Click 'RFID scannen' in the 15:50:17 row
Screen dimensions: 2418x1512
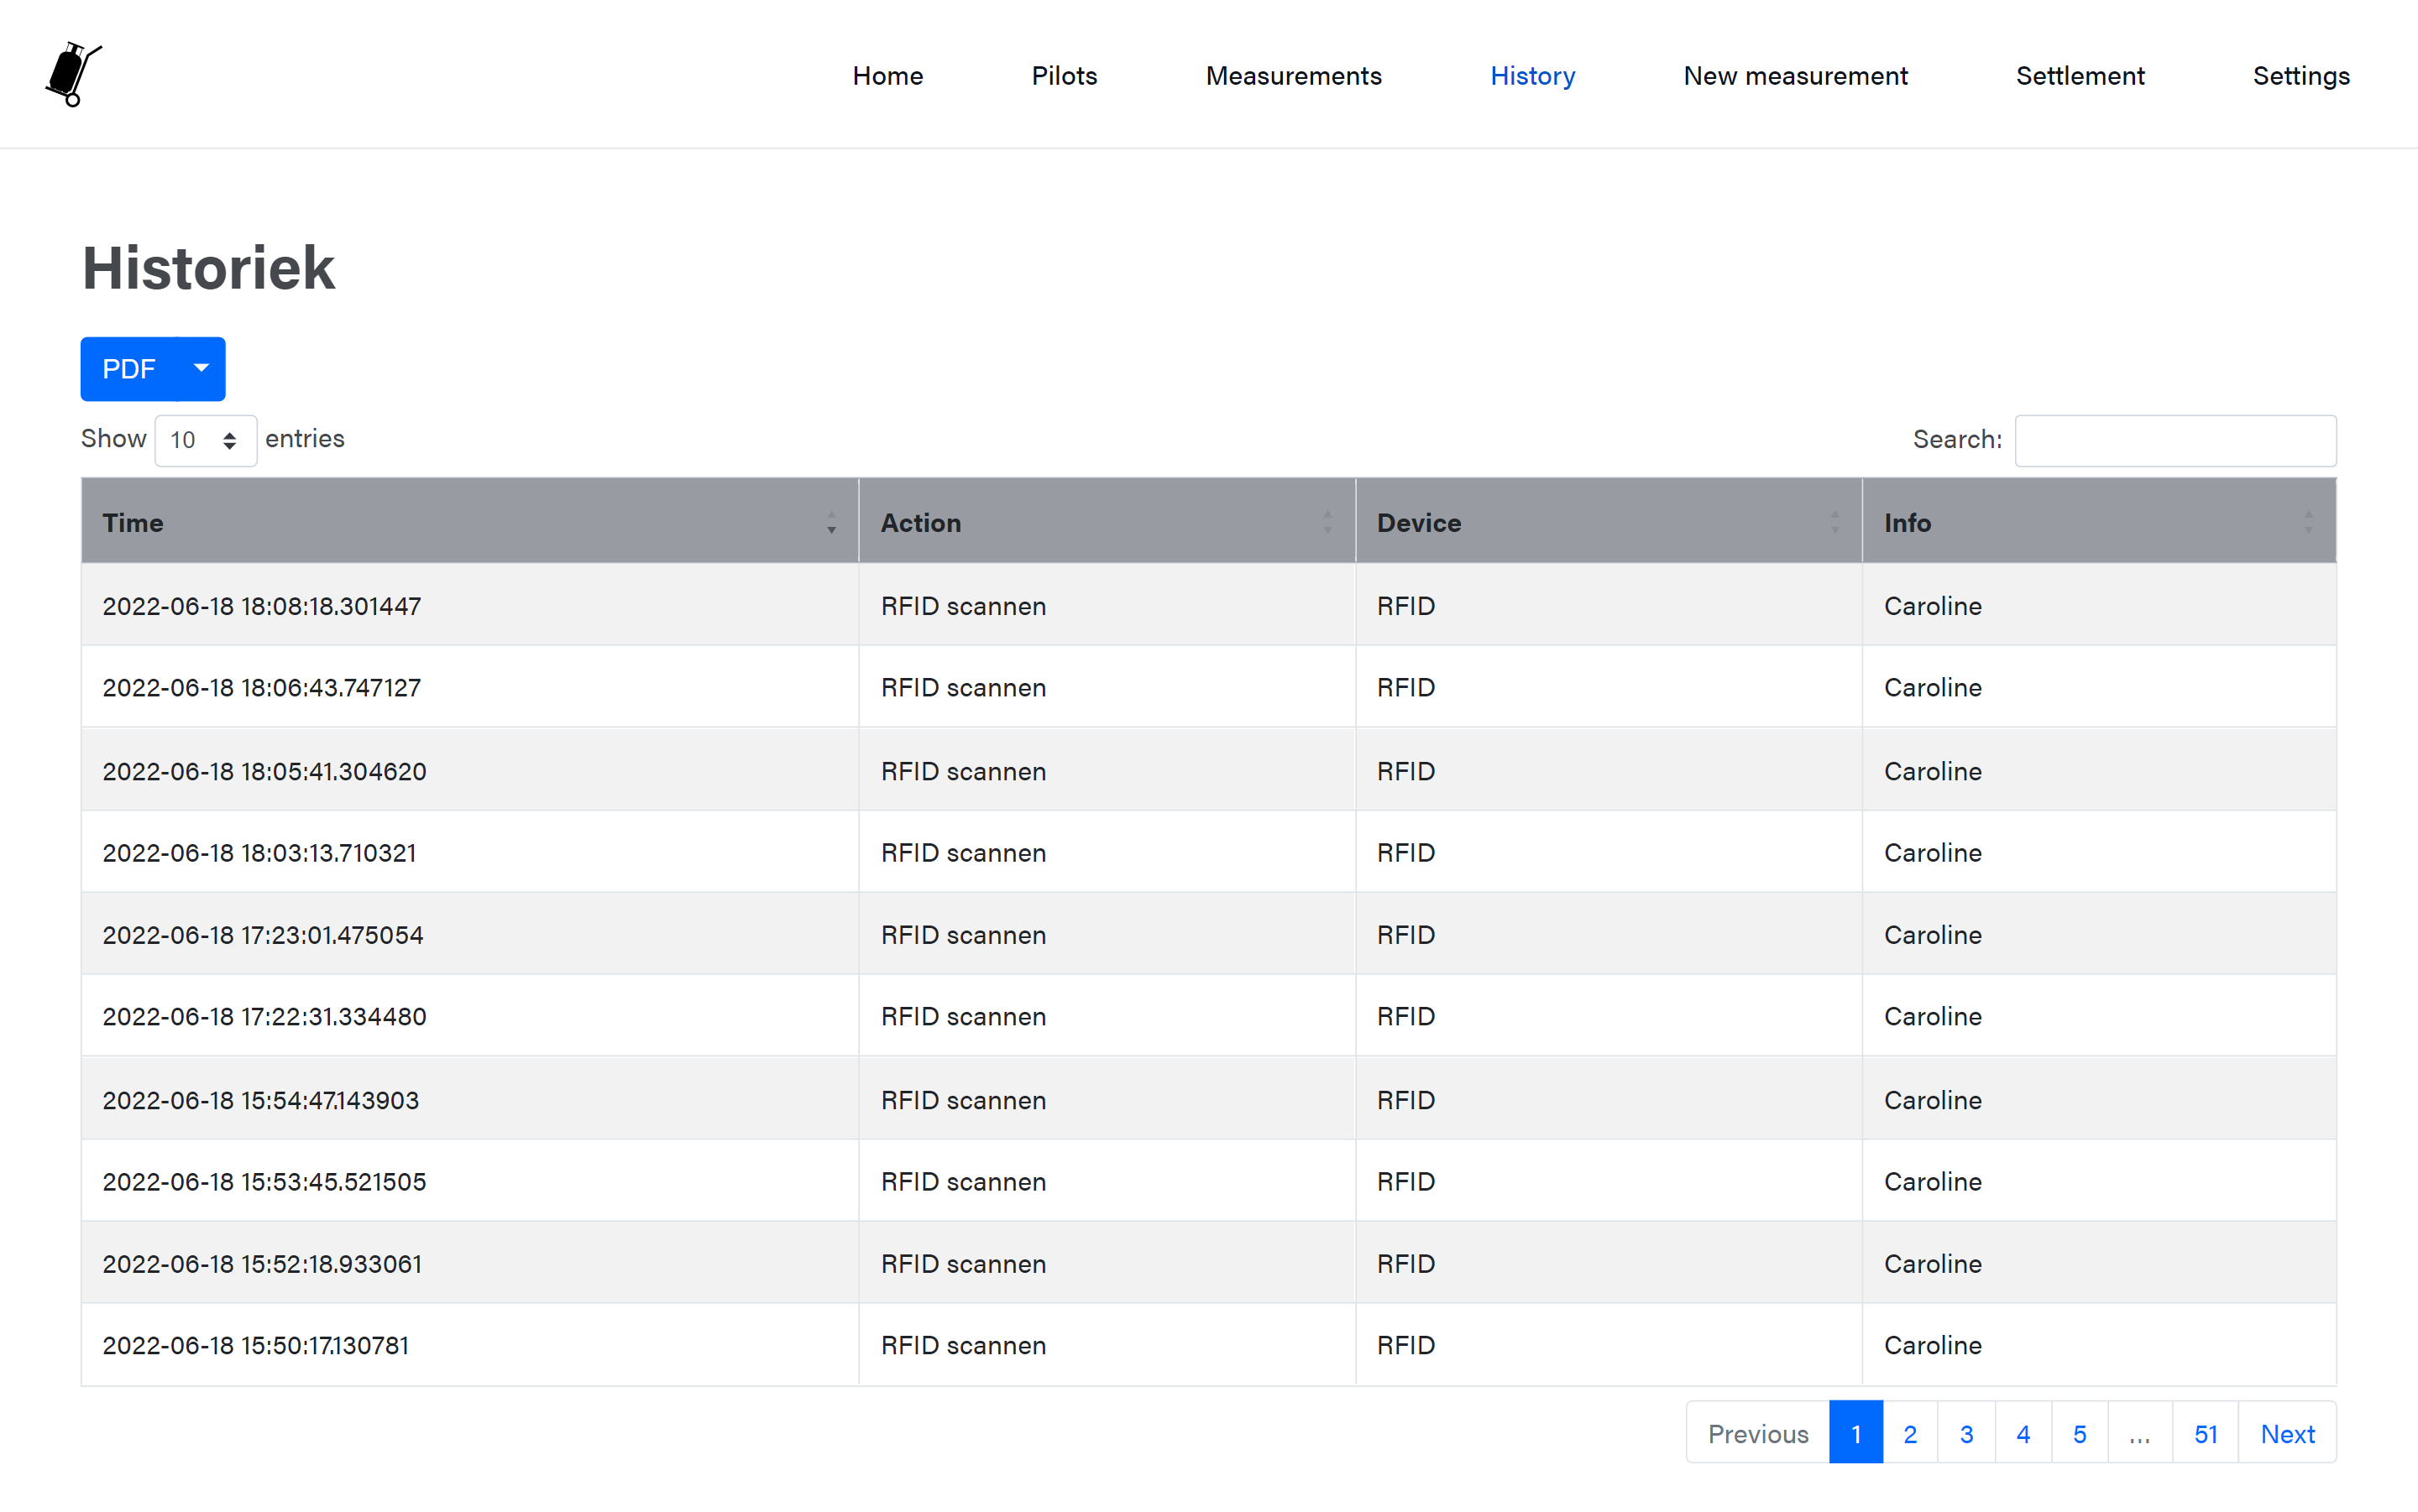point(963,1345)
